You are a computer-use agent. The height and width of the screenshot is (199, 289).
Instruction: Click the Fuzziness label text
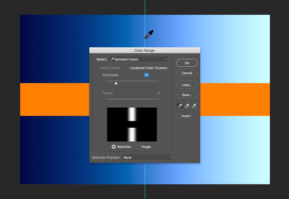111,75
